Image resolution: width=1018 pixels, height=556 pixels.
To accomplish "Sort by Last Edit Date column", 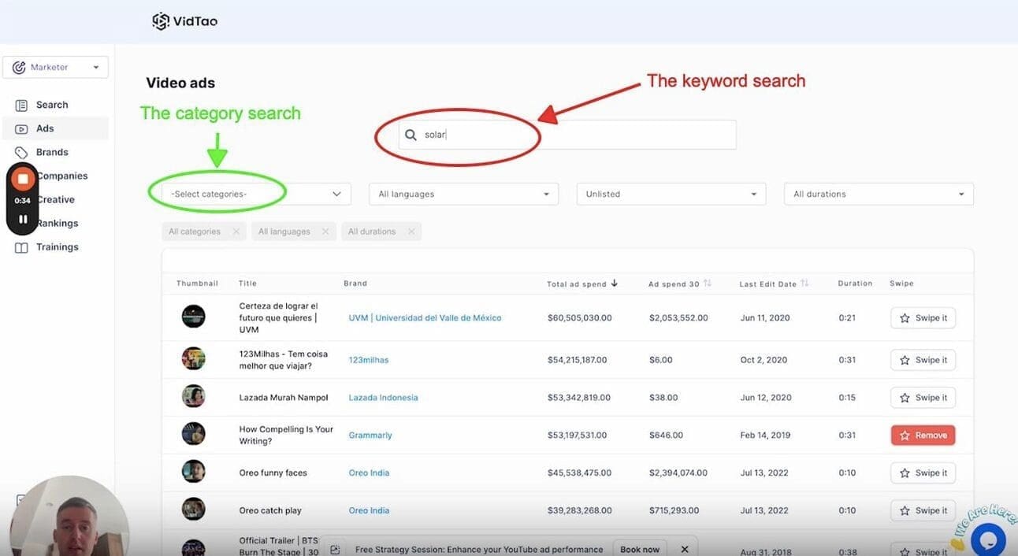I will [x=774, y=284].
